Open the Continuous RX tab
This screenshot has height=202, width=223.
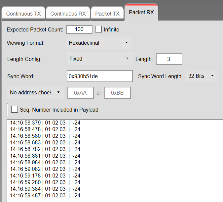coord(68,14)
